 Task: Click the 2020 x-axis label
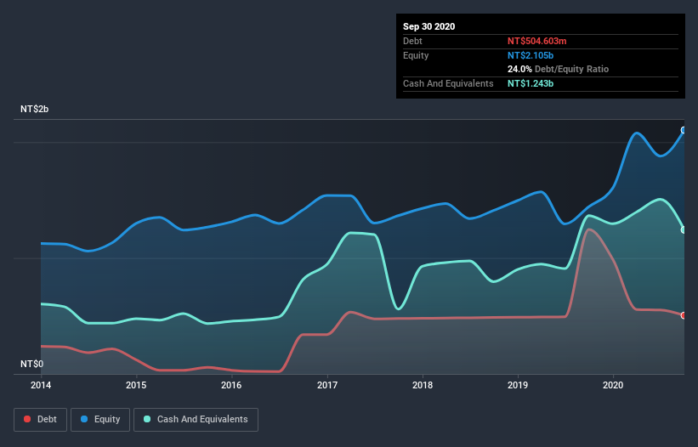tap(613, 385)
